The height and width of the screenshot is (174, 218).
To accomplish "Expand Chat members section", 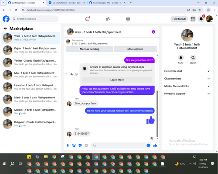I will (187, 79).
